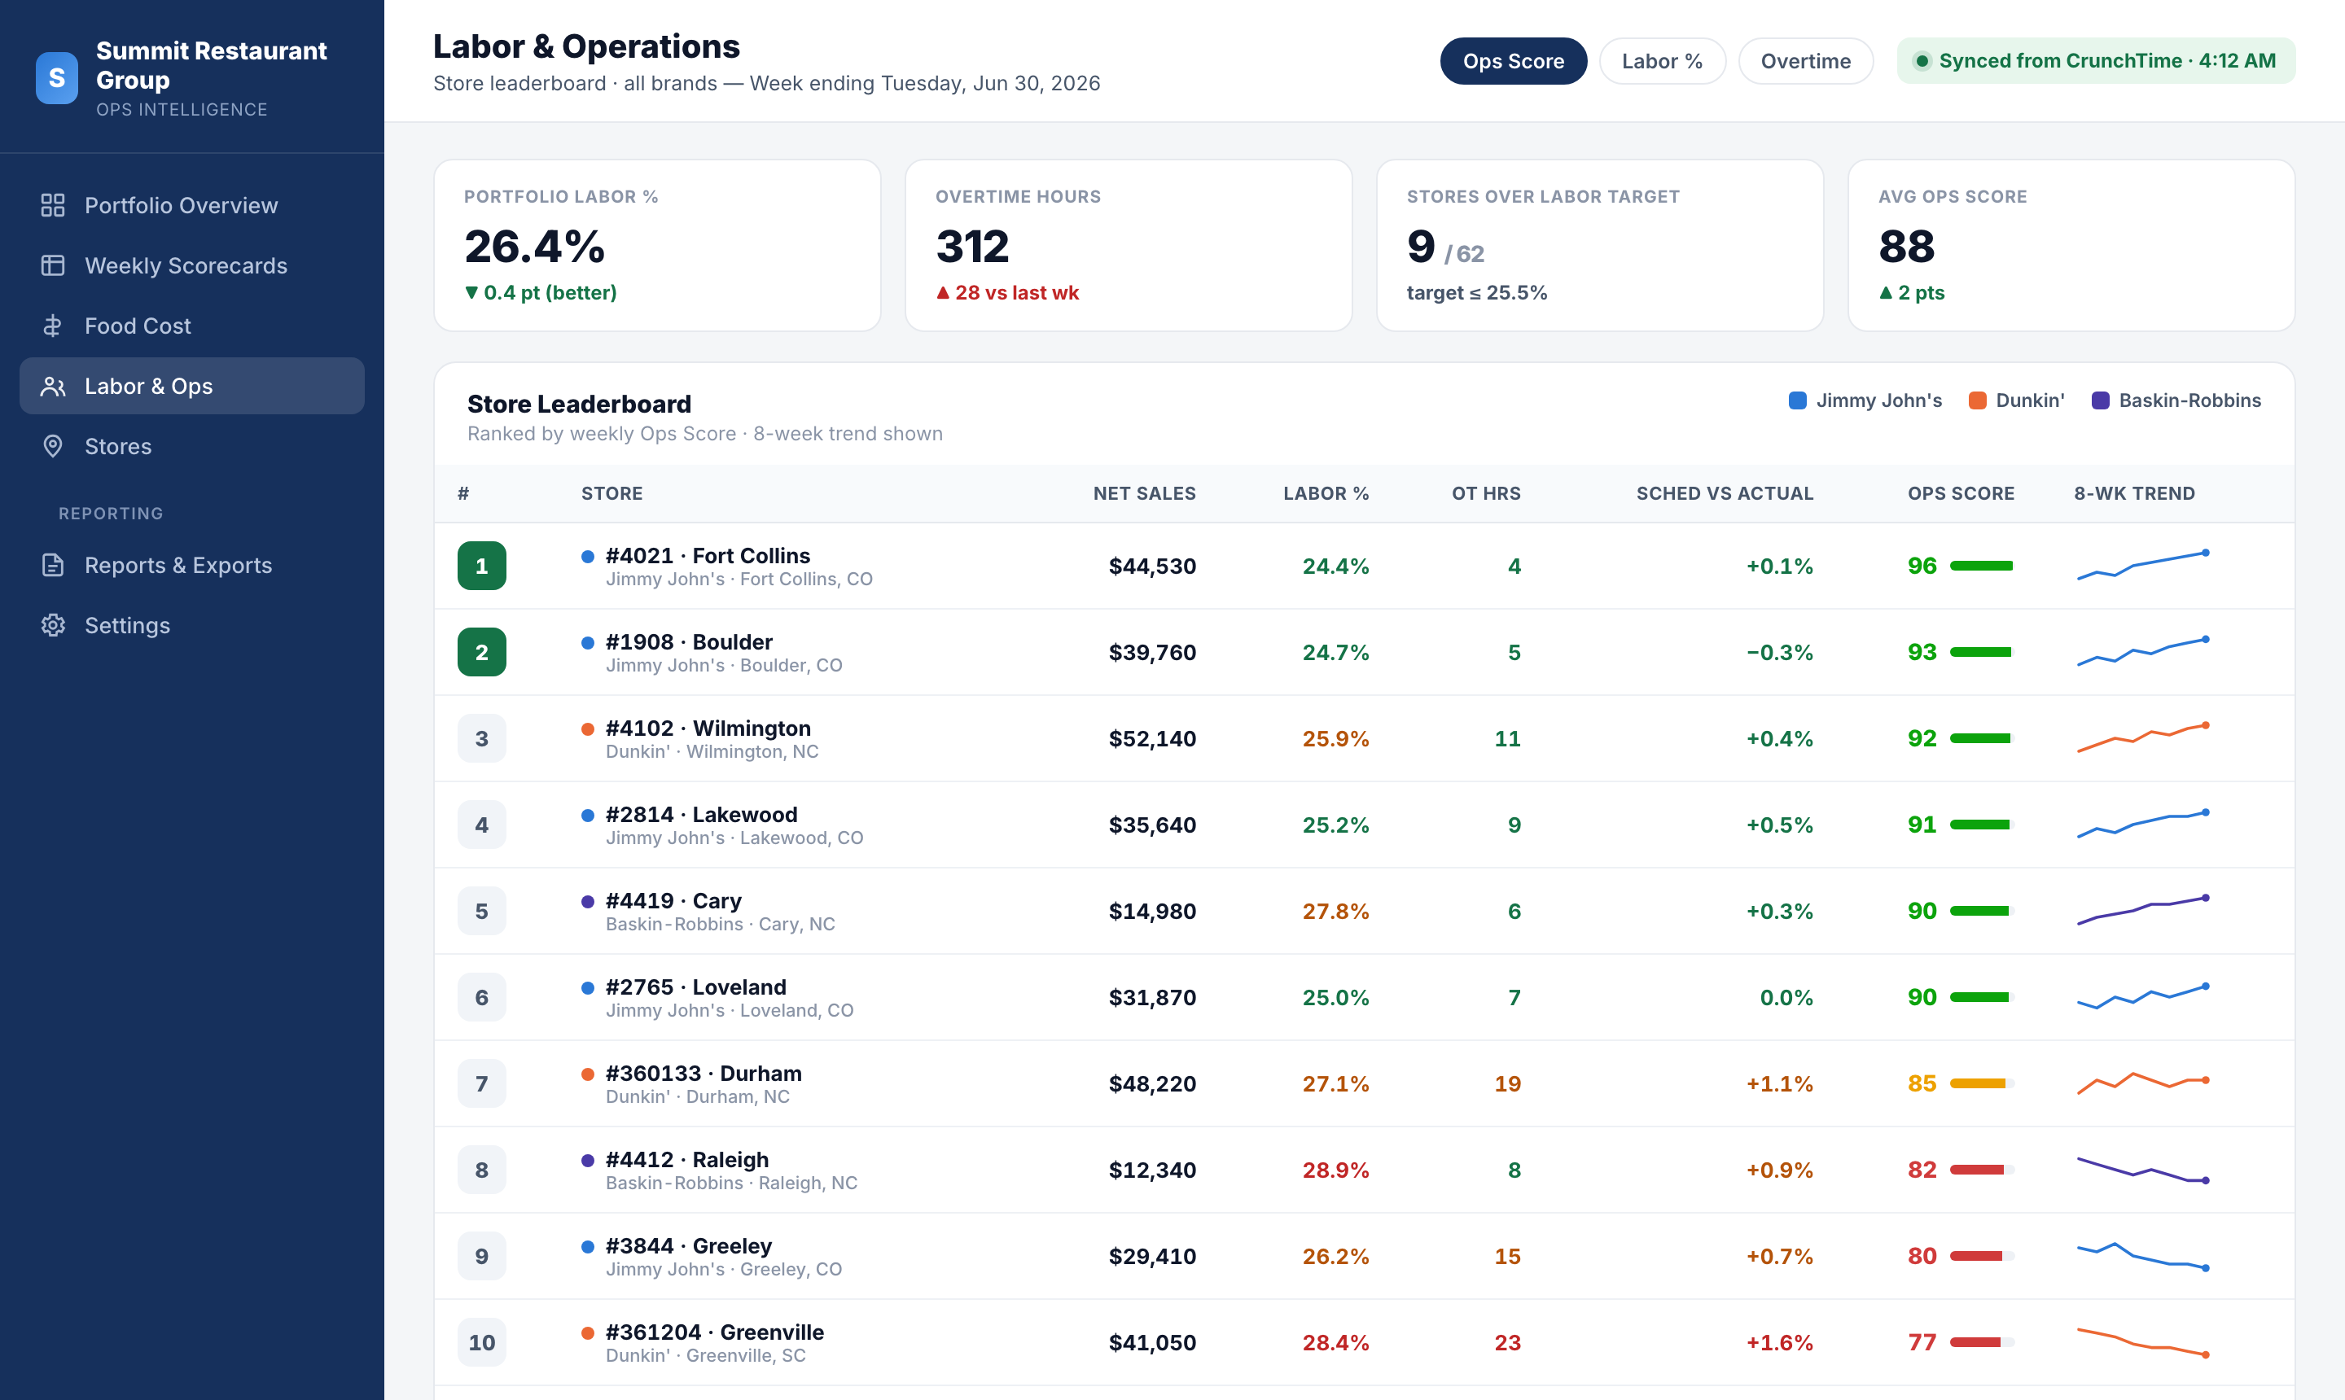Click the Food Cost dollar icon

coord(53,326)
